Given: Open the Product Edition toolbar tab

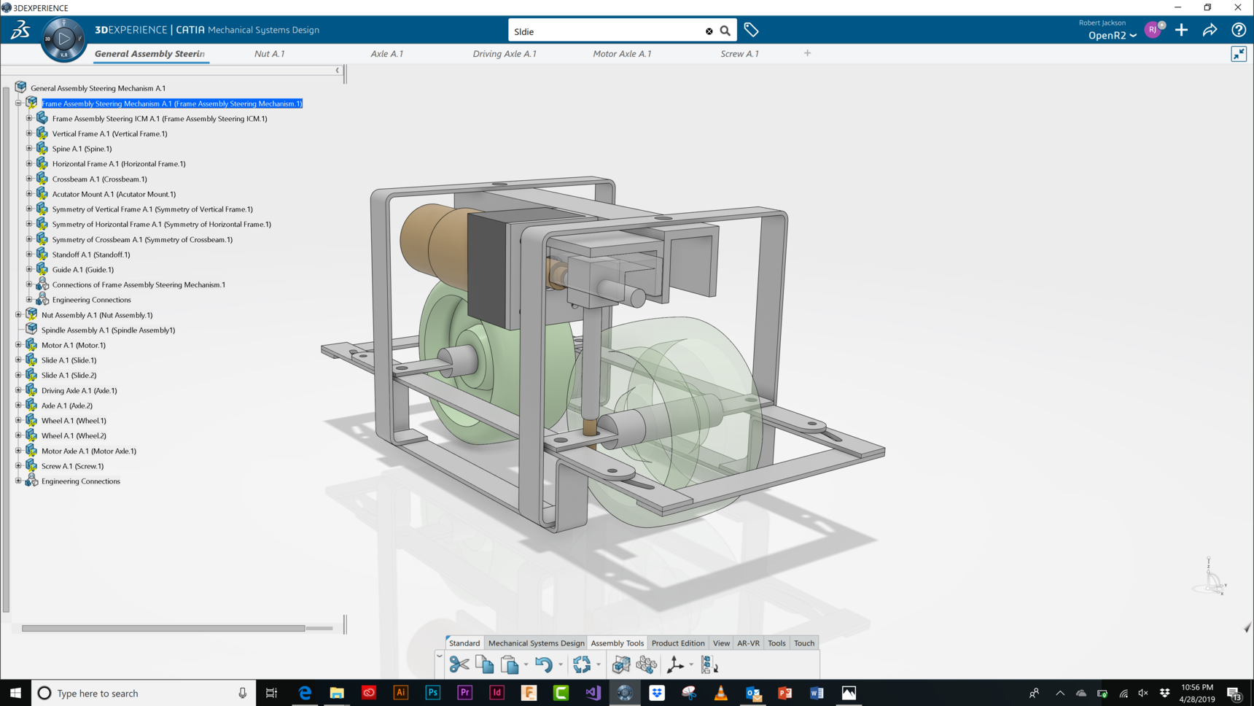Looking at the screenshot, I should 678,643.
